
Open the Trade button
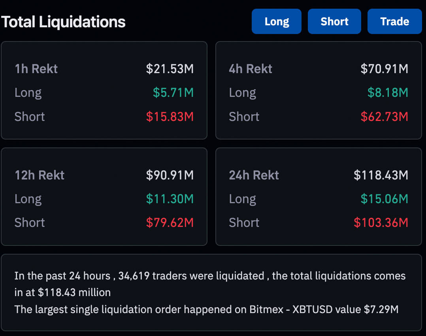point(394,21)
